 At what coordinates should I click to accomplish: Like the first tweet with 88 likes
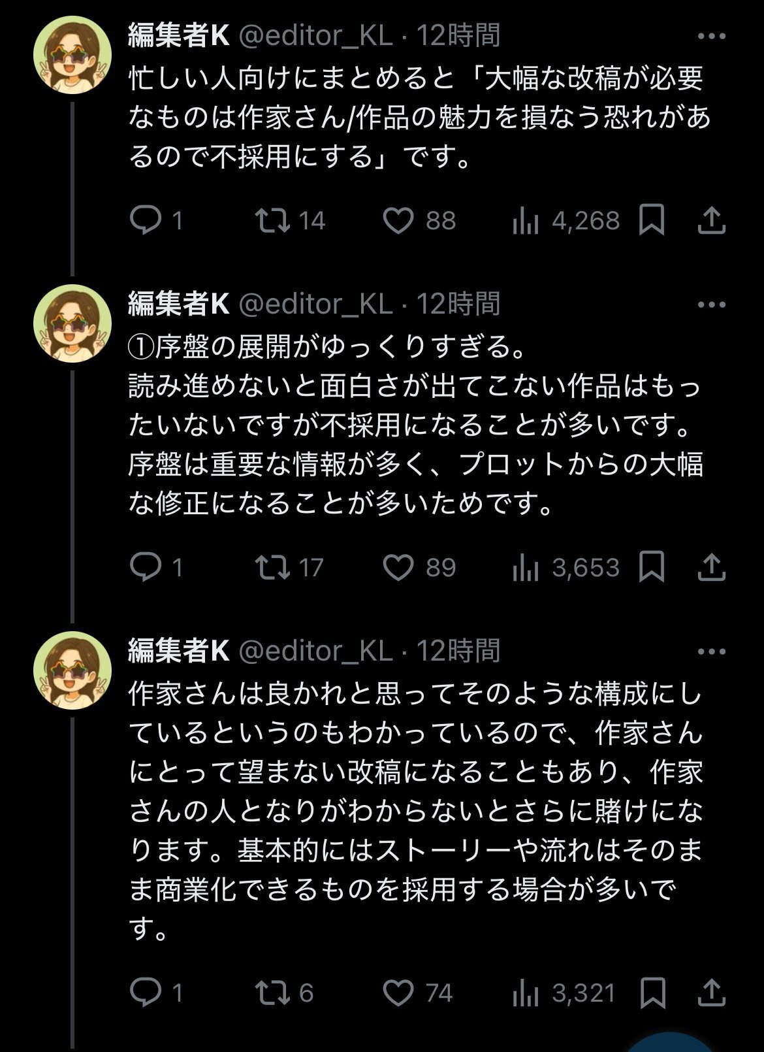tap(398, 220)
